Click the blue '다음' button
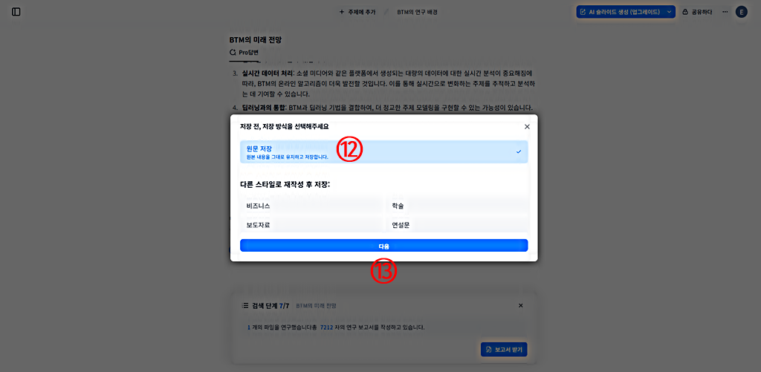Viewport: 761px width, 372px height. pyautogui.click(x=384, y=246)
